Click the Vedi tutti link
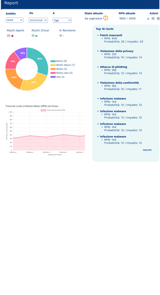Screen dimensions: 160x295 147,150
